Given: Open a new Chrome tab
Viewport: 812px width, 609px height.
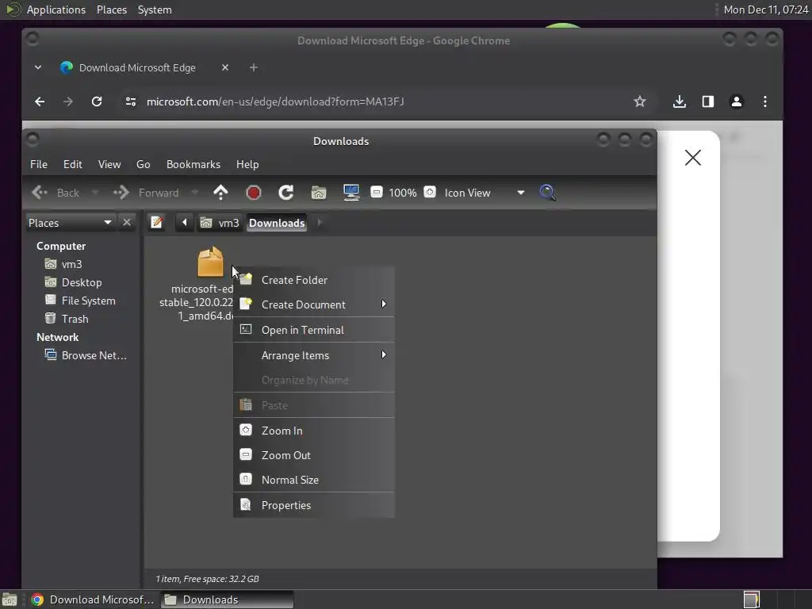Looking at the screenshot, I should tap(253, 67).
